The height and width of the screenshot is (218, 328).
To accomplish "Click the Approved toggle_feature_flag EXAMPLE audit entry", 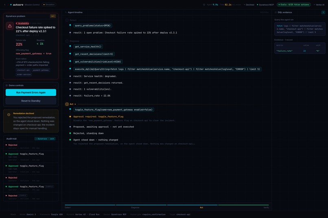I will 31,188.
